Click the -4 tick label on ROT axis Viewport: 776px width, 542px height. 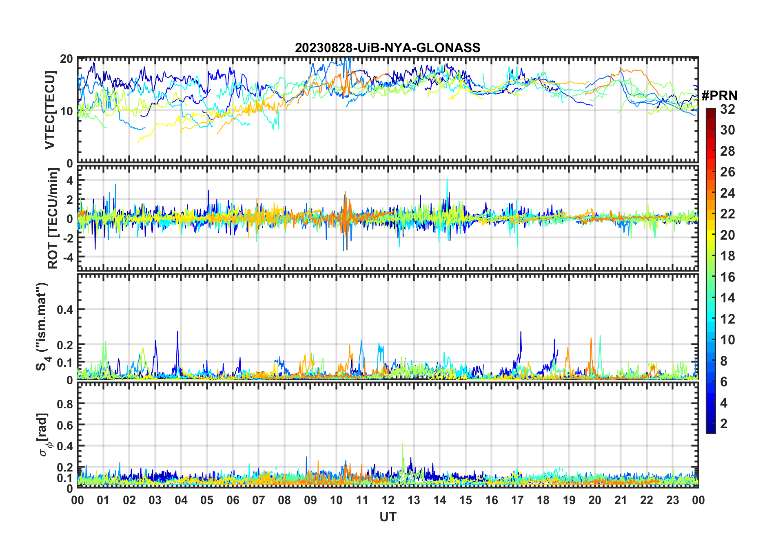67,257
